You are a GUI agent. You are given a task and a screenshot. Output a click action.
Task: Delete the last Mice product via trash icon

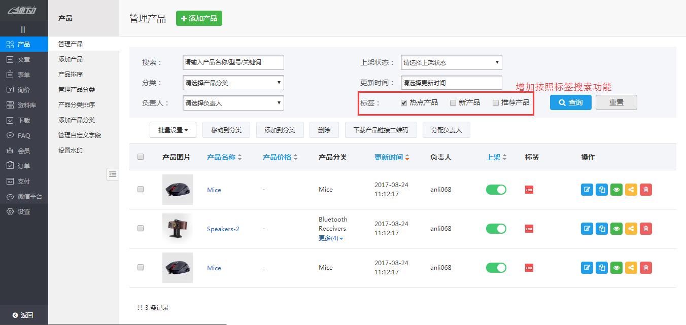tap(645, 268)
